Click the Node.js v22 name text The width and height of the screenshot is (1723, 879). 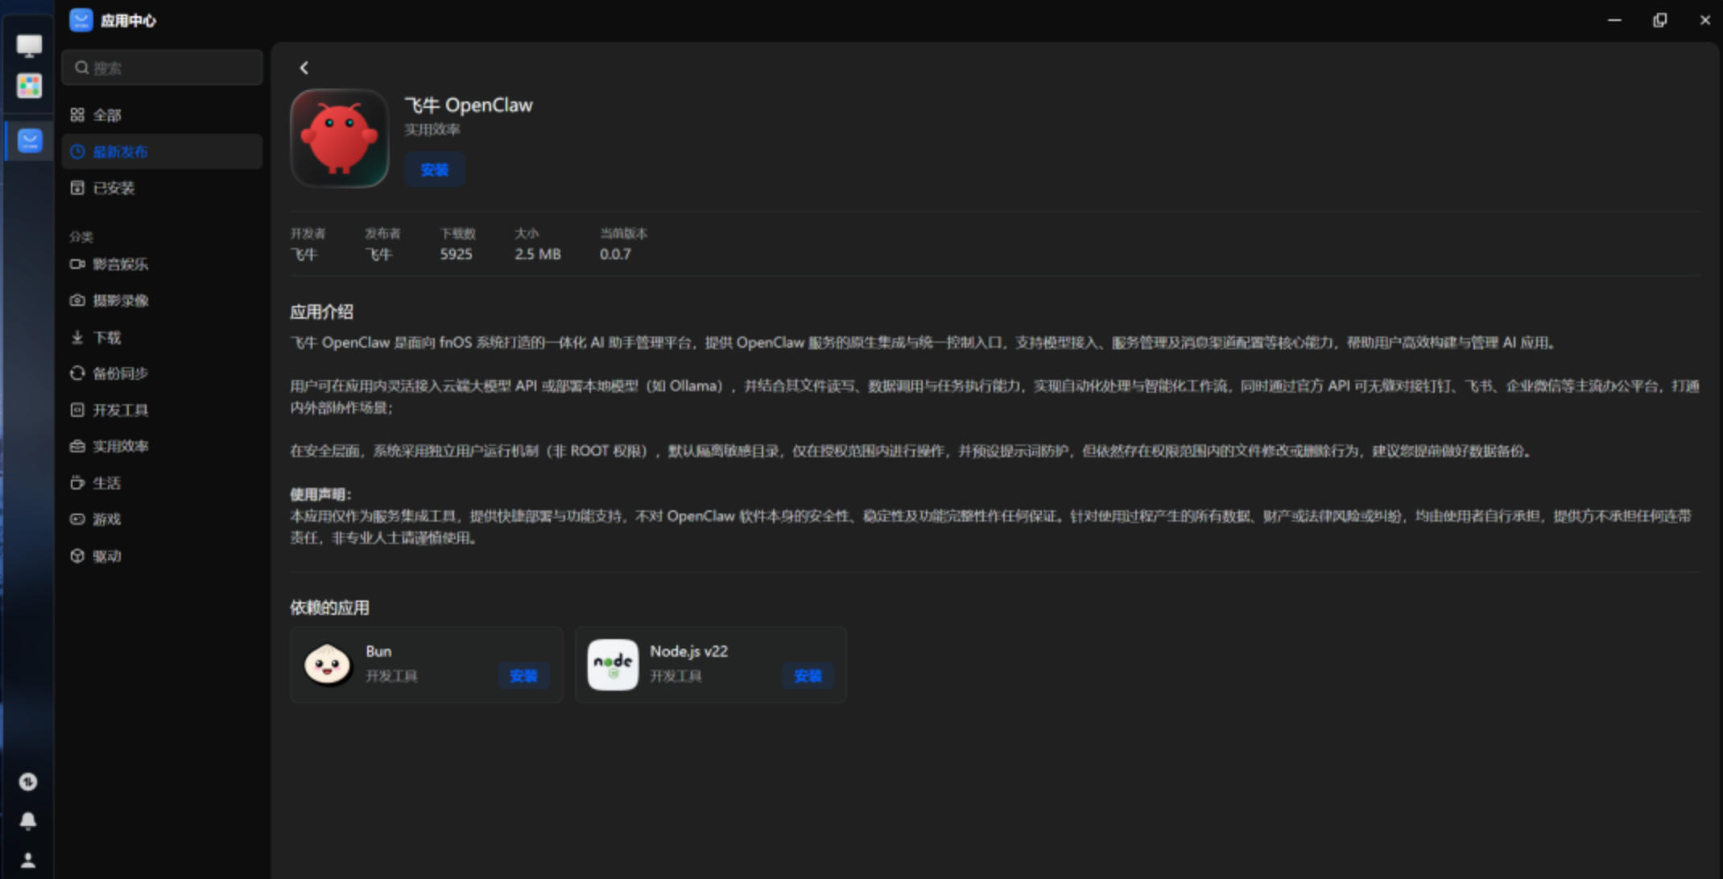(x=688, y=651)
